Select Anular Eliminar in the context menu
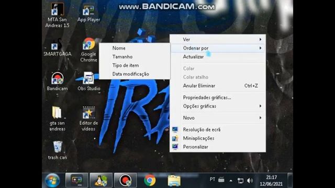 pos(218,86)
